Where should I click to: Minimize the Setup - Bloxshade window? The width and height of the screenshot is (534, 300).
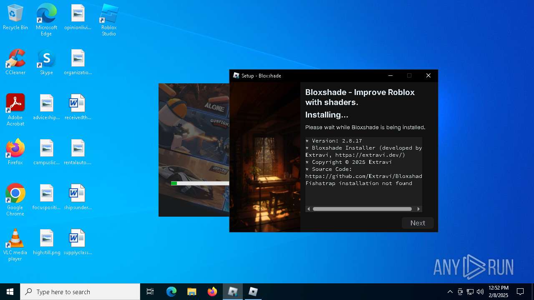(390, 75)
